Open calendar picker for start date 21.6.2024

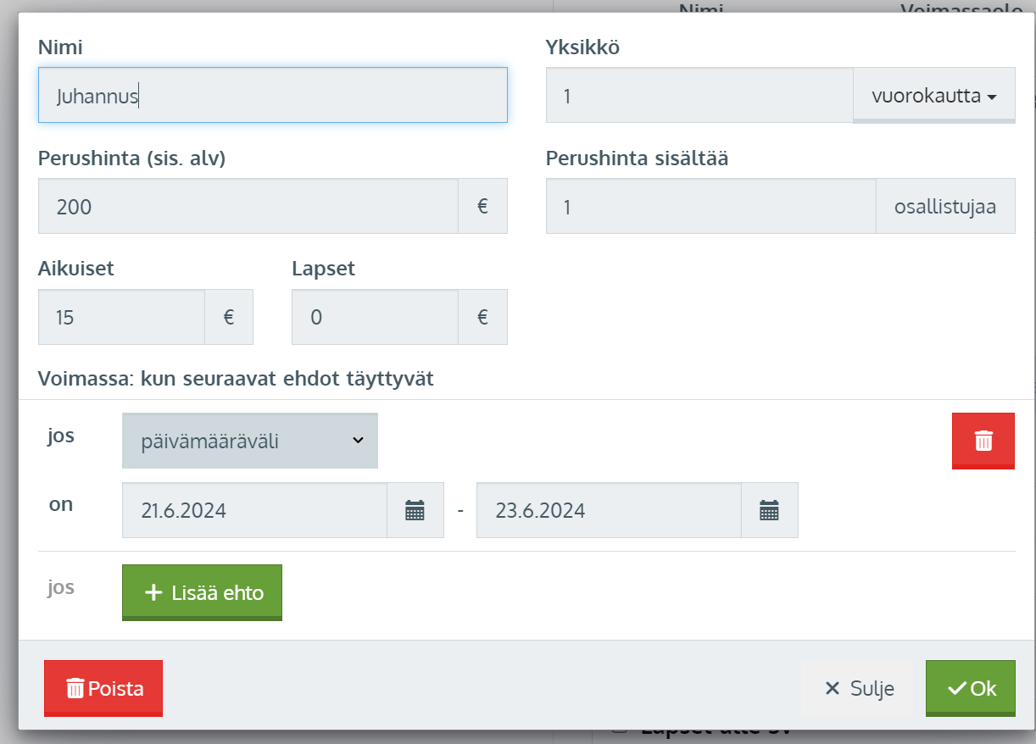415,510
